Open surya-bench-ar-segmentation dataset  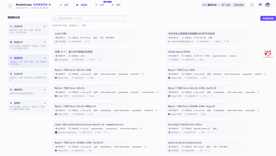pyautogui.click(x=89, y=124)
